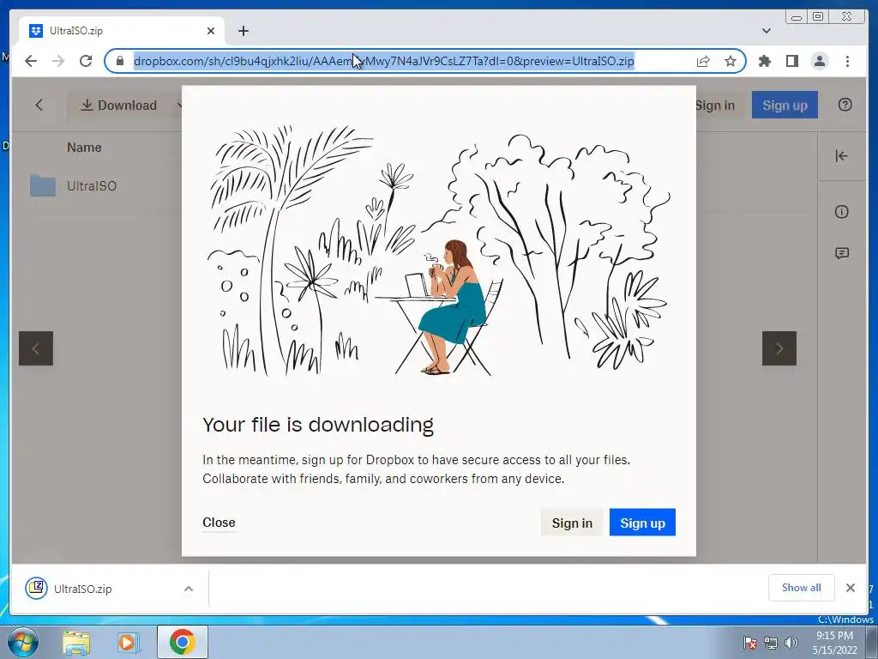The image size is (878, 659).
Task: Select the UltraISO.zip tab
Action: [x=122, y=31]
